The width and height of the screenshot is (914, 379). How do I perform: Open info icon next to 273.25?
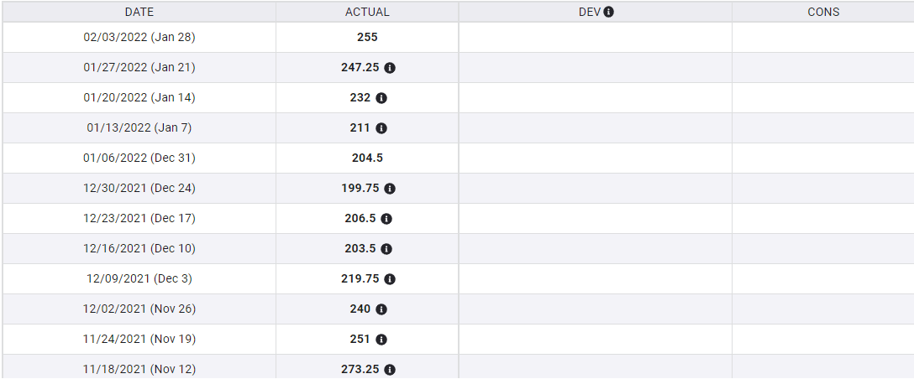pyautogui.click(x=390, y=370)
